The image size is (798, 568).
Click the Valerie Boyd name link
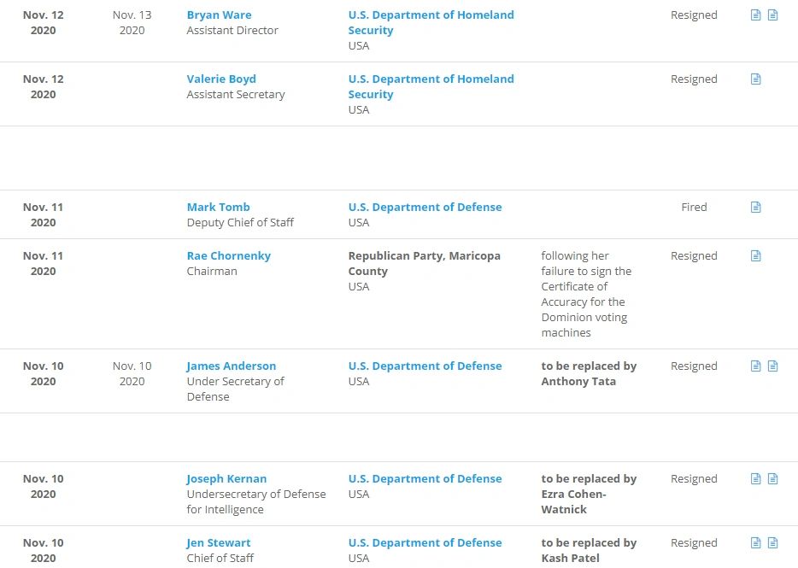coord(221,79)
